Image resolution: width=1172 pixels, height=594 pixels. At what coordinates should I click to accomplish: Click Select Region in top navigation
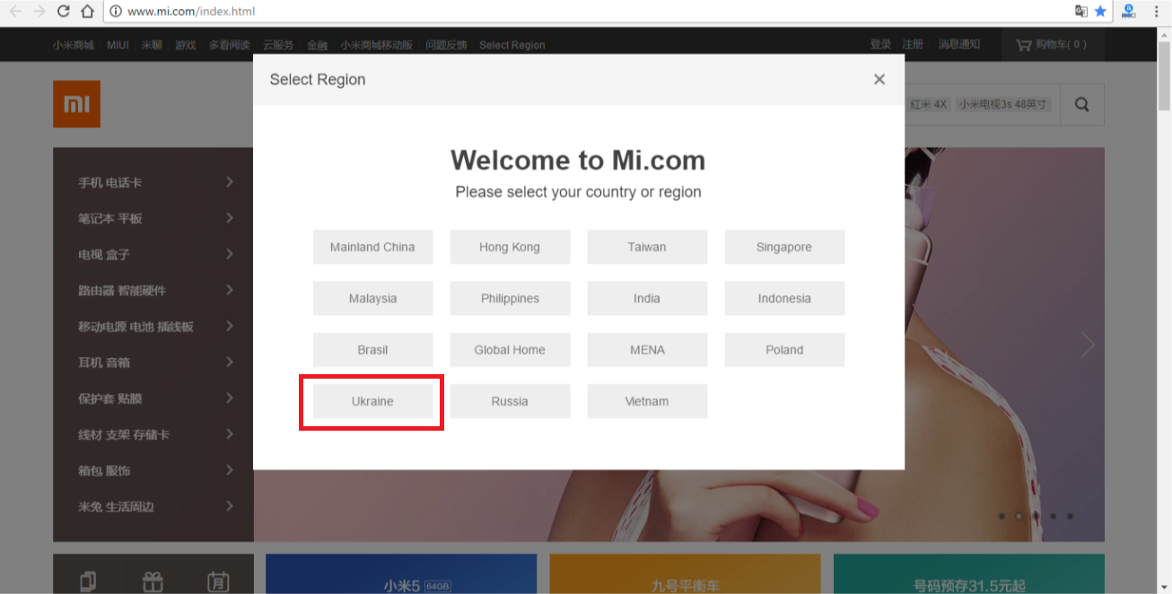tap(512, 45)
